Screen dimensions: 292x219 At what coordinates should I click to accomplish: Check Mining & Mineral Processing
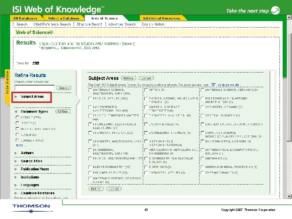click(203, 167)
